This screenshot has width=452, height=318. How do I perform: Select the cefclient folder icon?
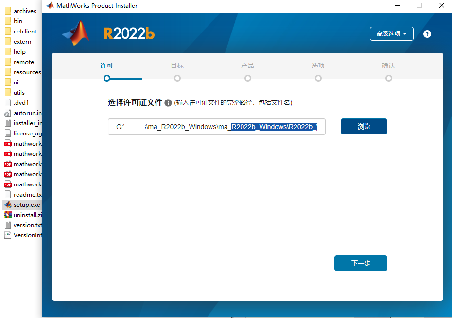(x=8, y=32)
